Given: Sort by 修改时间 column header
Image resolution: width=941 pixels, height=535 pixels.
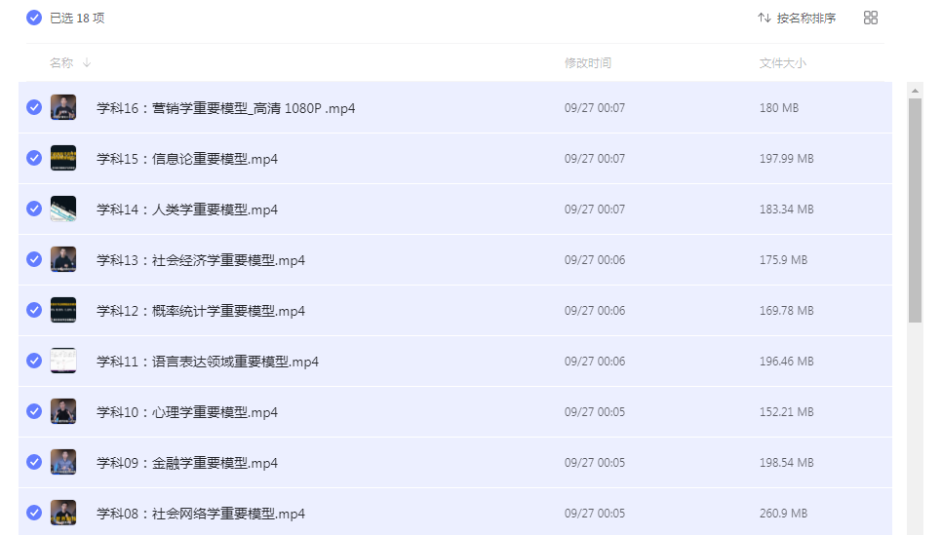Looking at the screenshot, I should [588, 63].
